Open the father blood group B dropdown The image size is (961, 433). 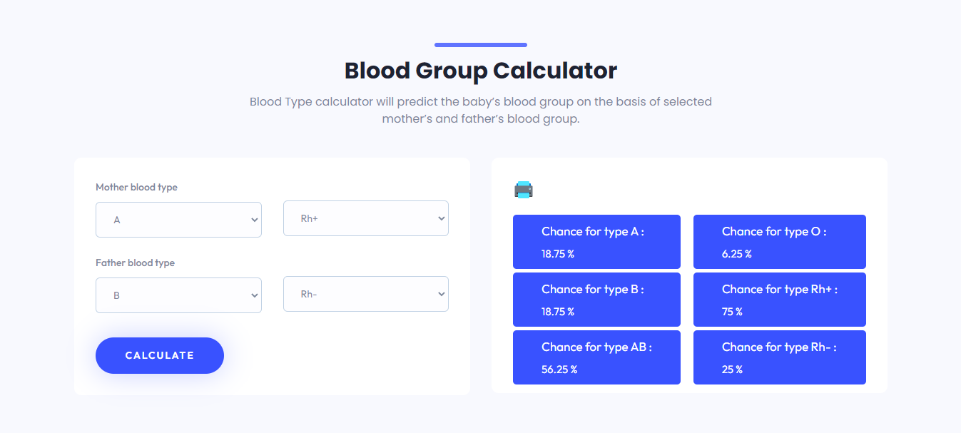tap(178, 295)
